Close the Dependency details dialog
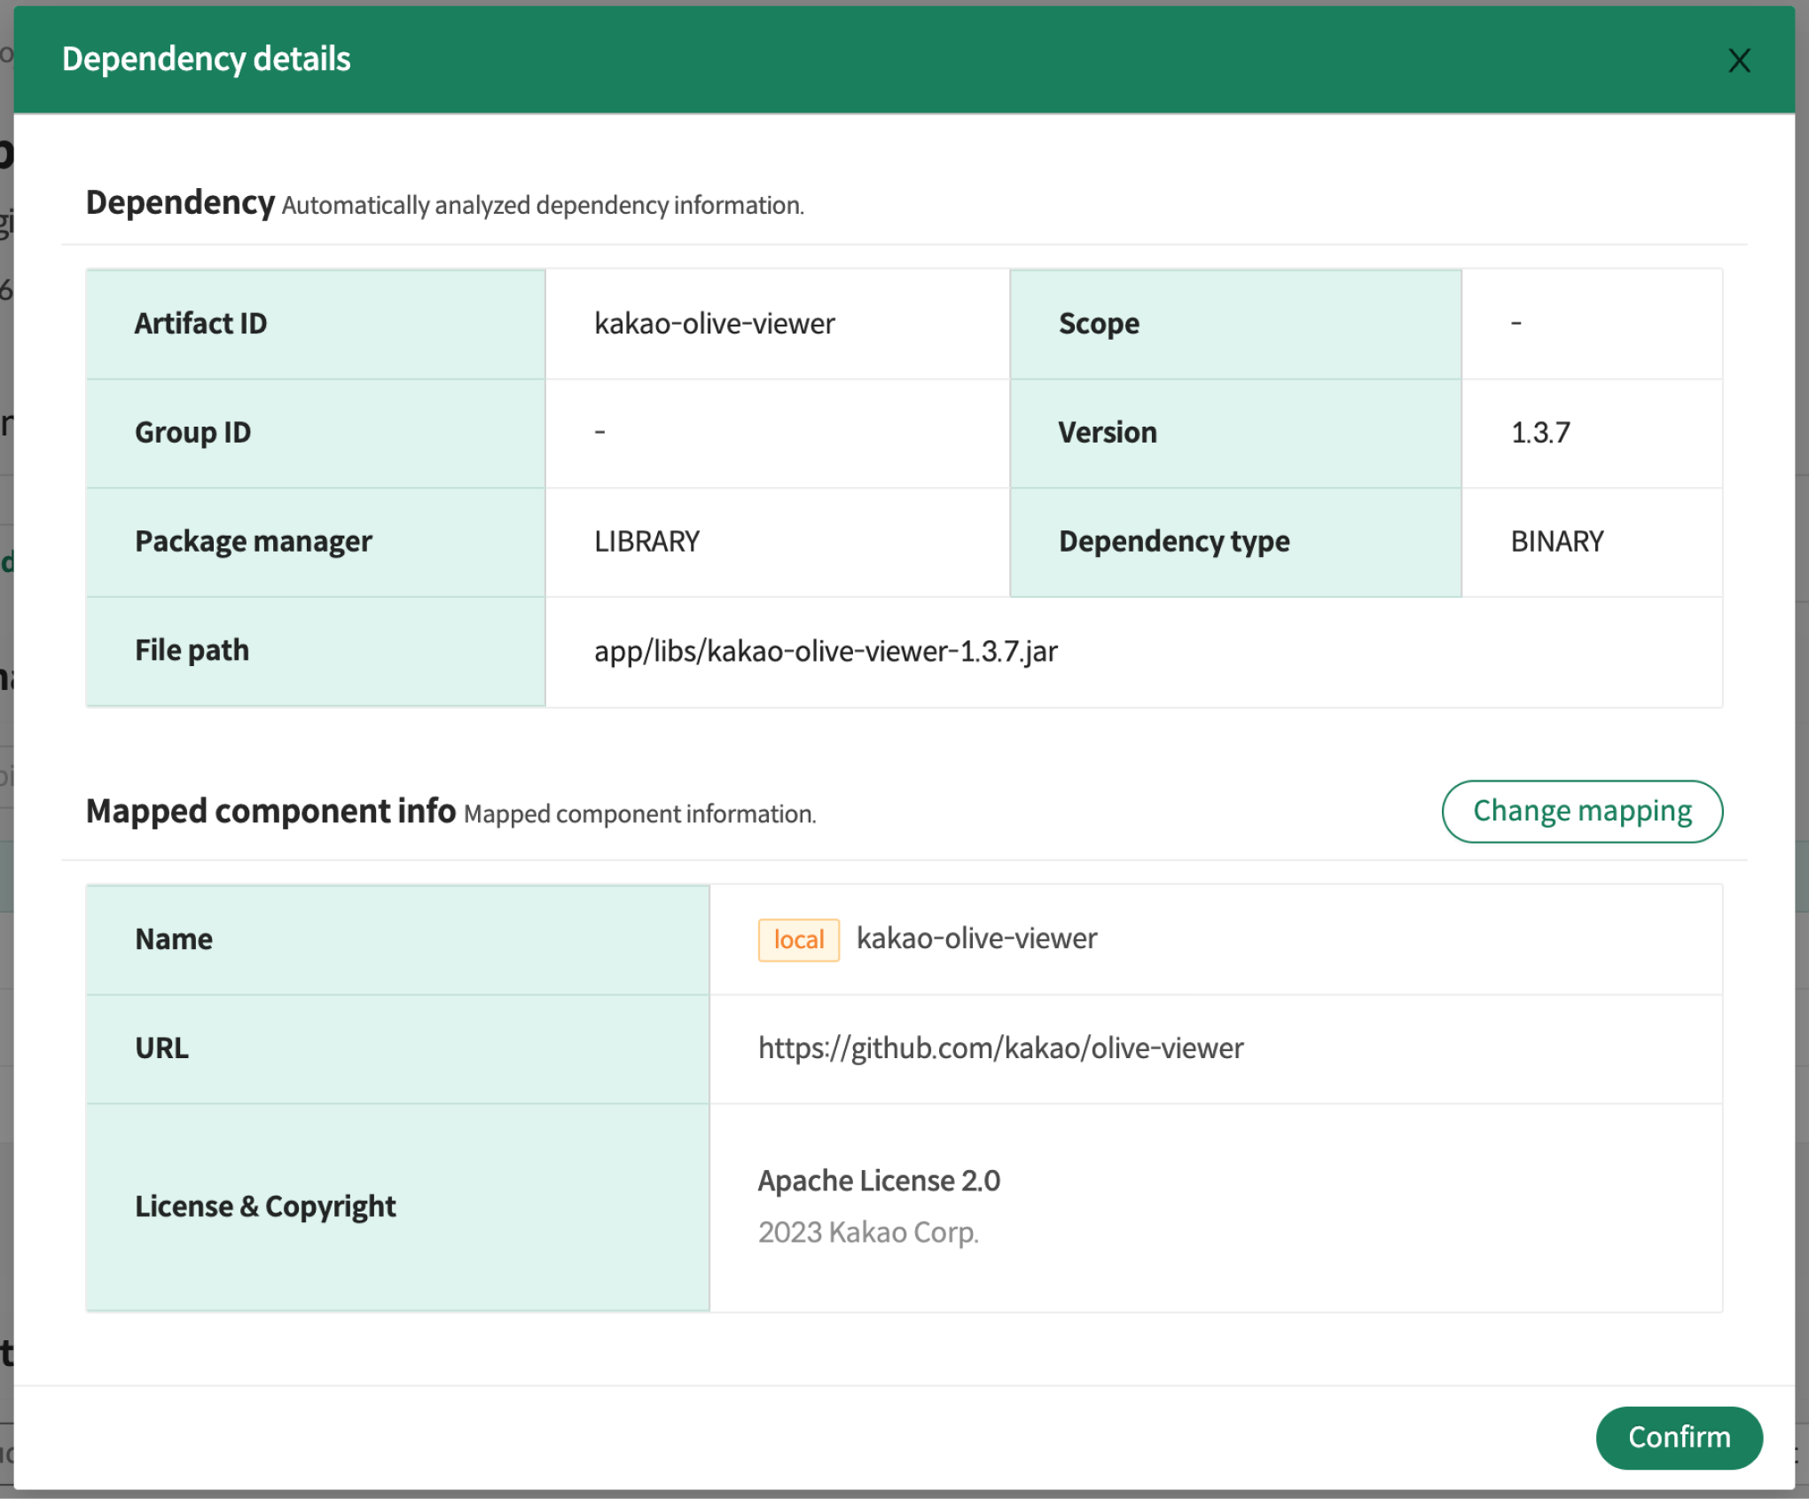 coord(1738,60)
